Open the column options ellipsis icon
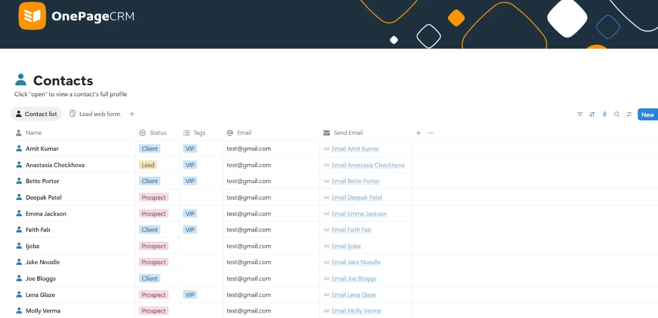658x318 pixels. coord(431,133)
